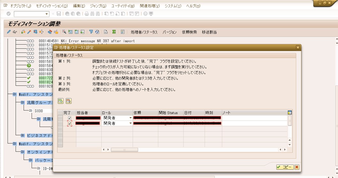Click the delete row icon in dialog
The image size is (338, 178).
tap(68, 101)
